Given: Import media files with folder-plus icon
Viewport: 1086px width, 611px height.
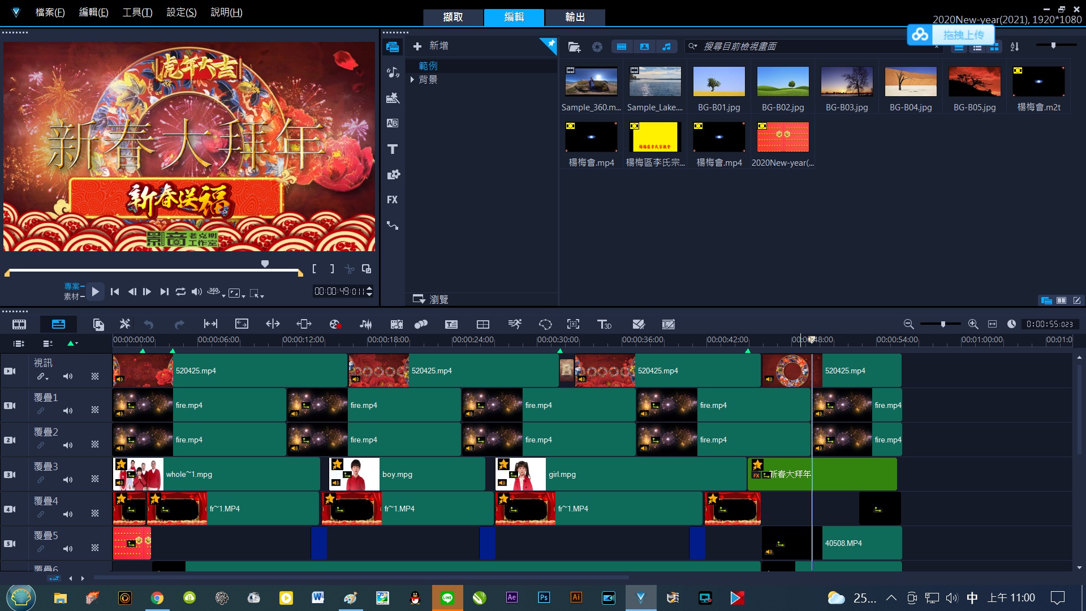Looking at the screenshot, I should click(x=574, y=47).
